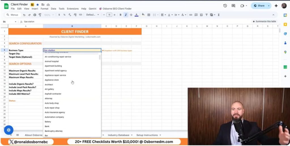Open text wrapping dropdown

(x=177, y=15)
